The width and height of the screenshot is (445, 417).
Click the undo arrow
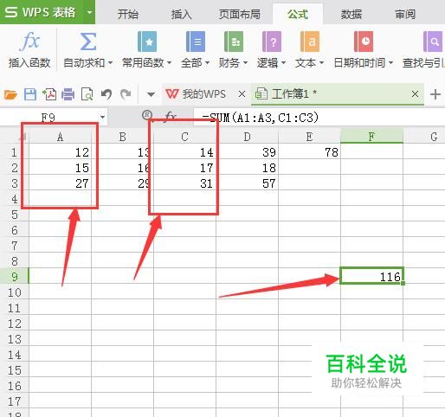pos(106,94)
